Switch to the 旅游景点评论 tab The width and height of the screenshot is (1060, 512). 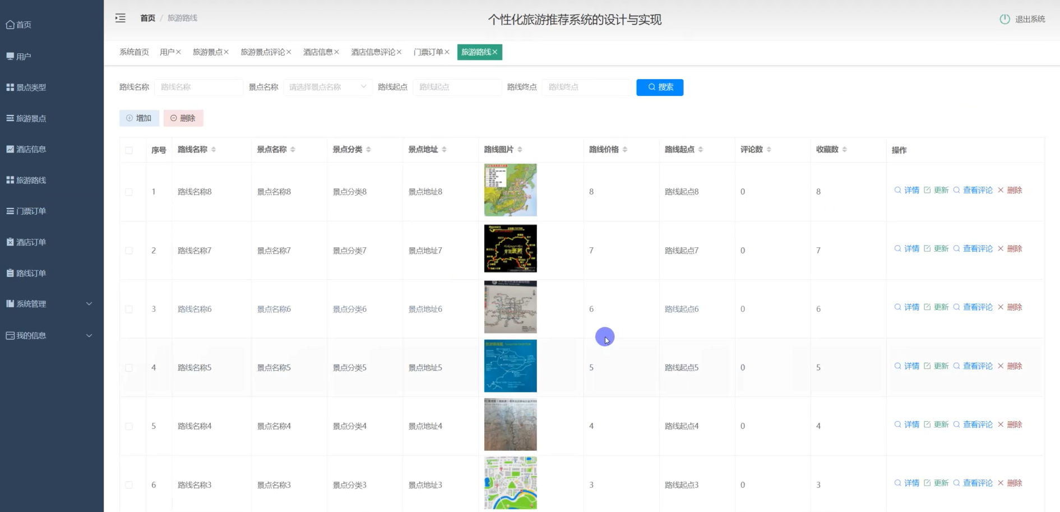tap(263, 52)
